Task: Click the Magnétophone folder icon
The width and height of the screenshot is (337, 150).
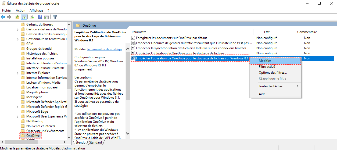Action: point(23,92)
